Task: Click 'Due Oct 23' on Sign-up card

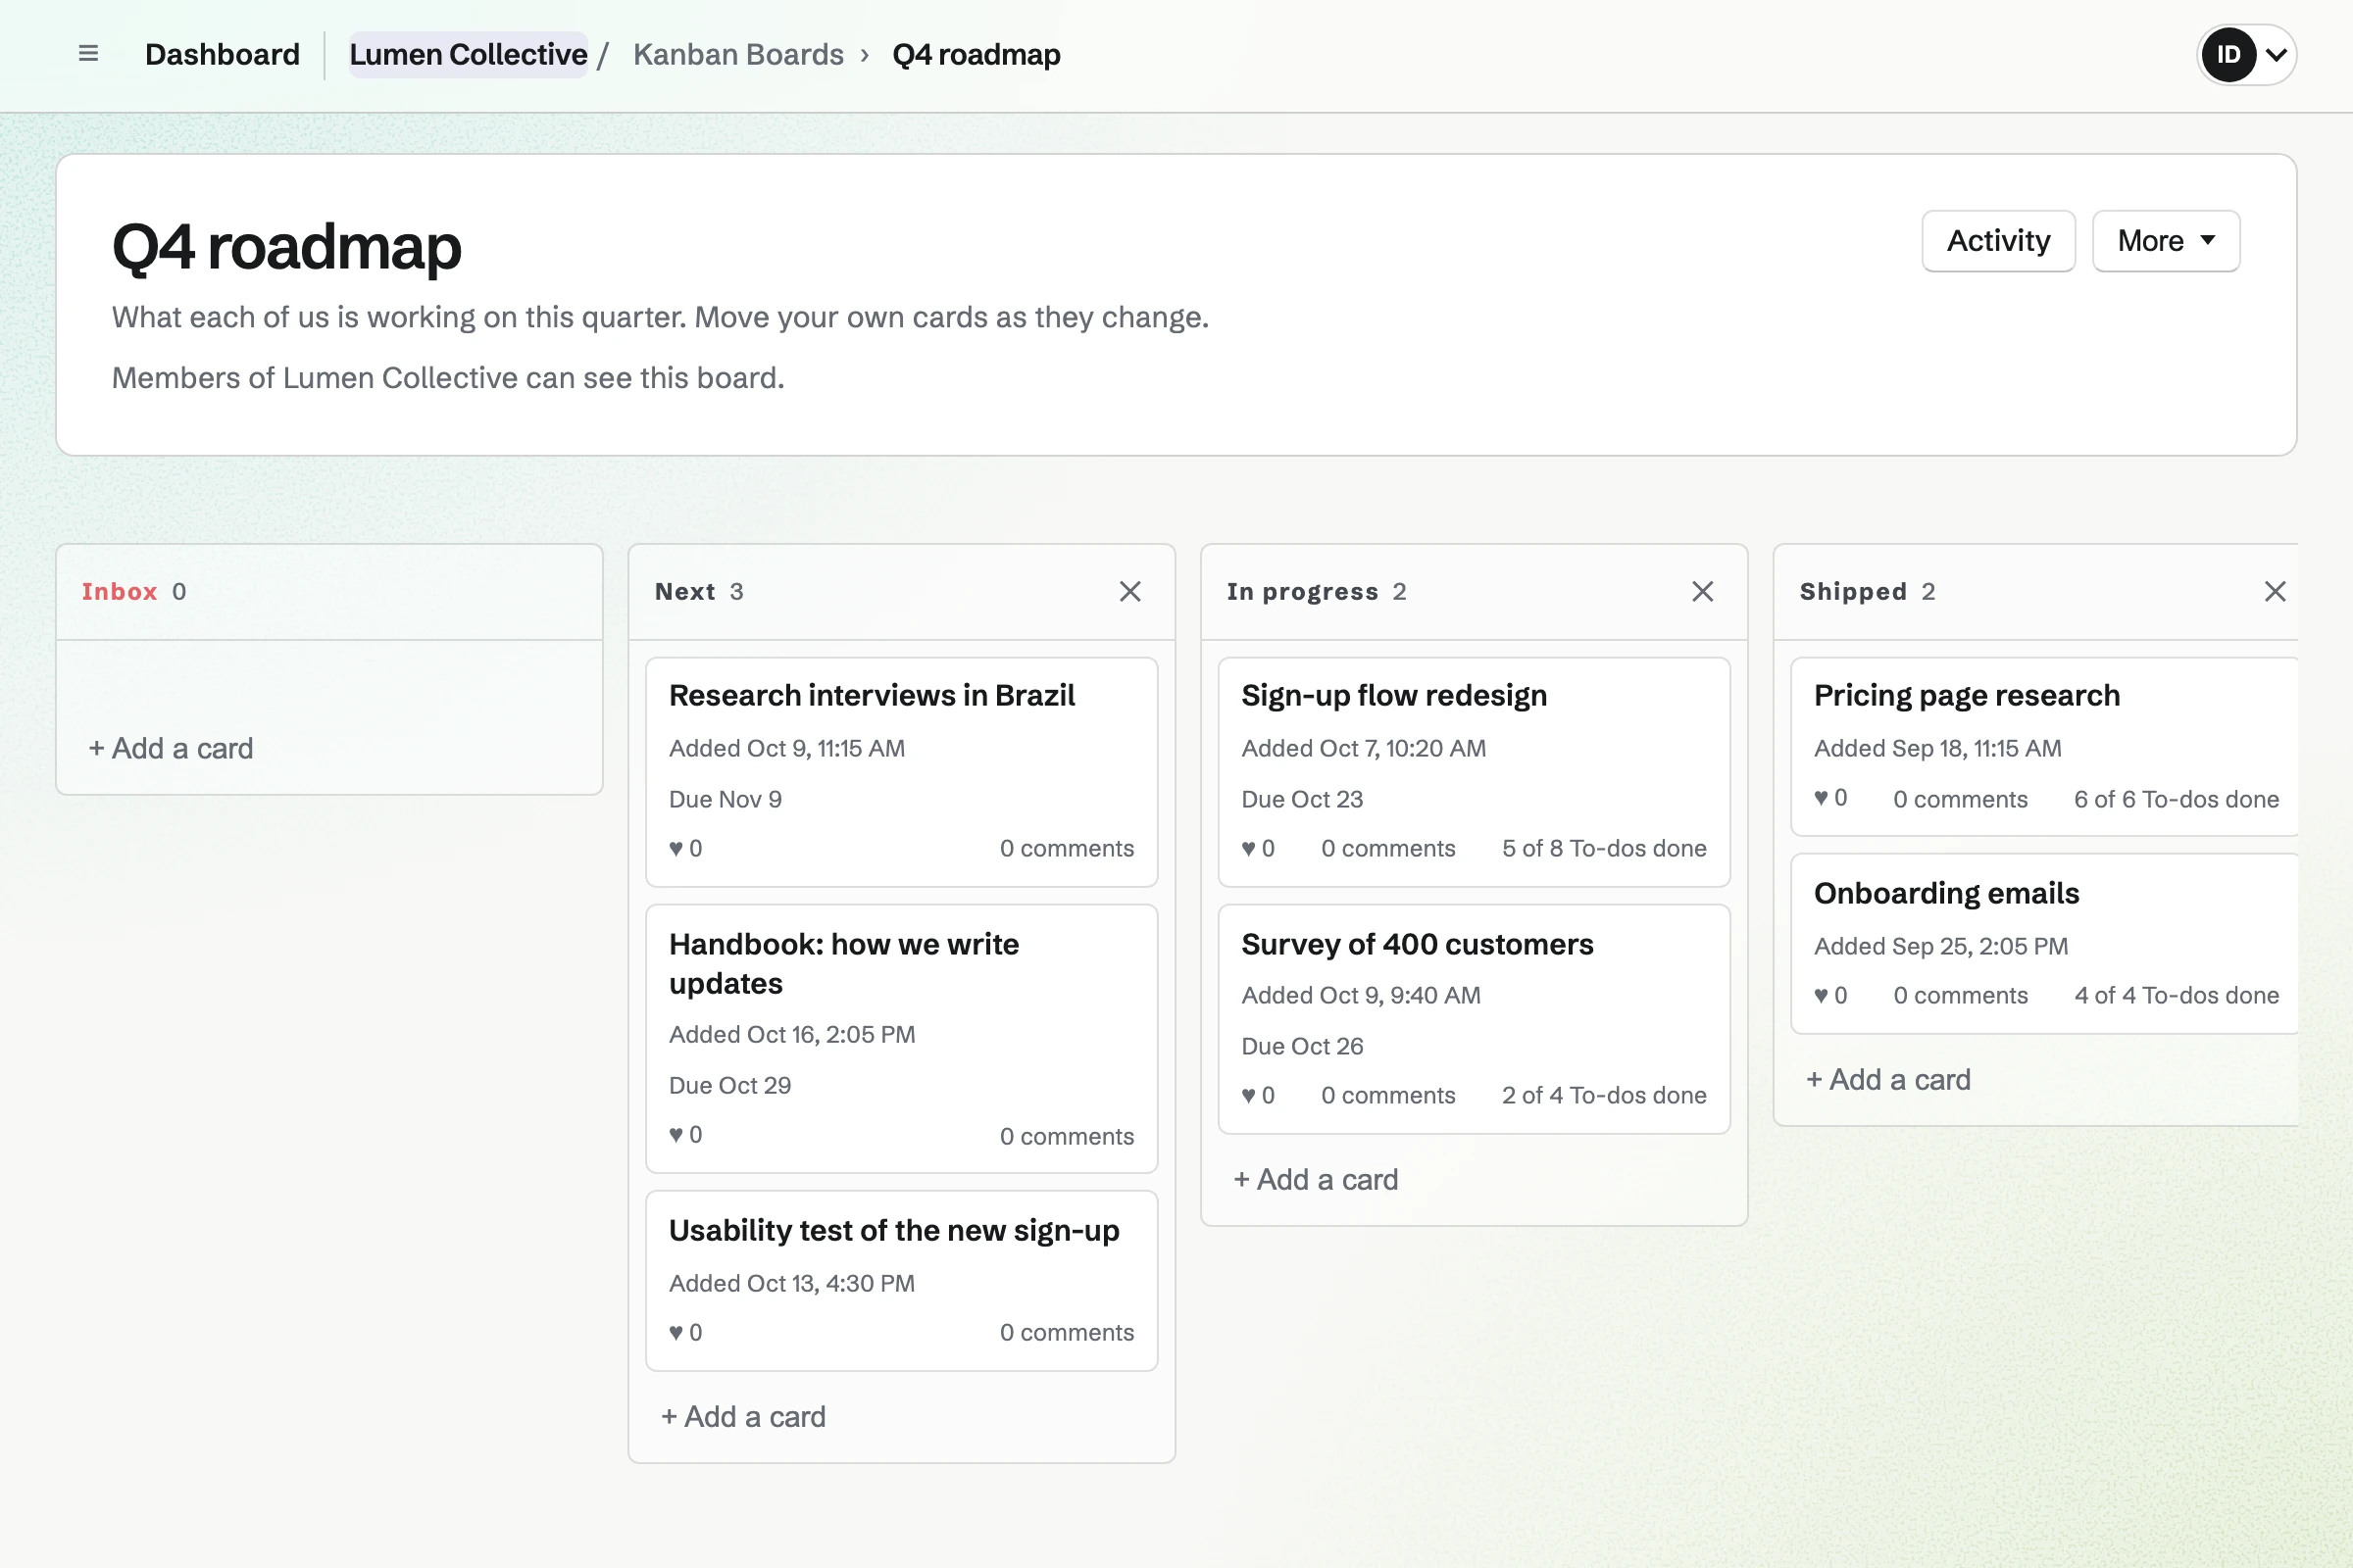Action: click(1302, 799)
